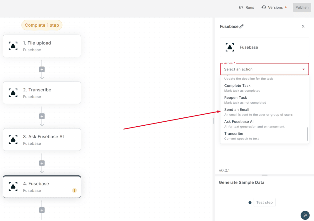
Task: Open the Select an action dropdown
Action: [x=264, y=69]
